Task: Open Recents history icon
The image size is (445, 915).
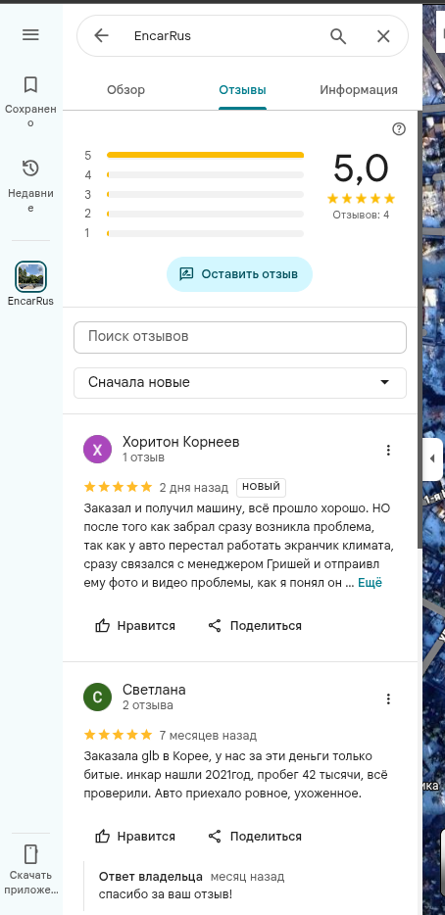Action: [30, 169]
